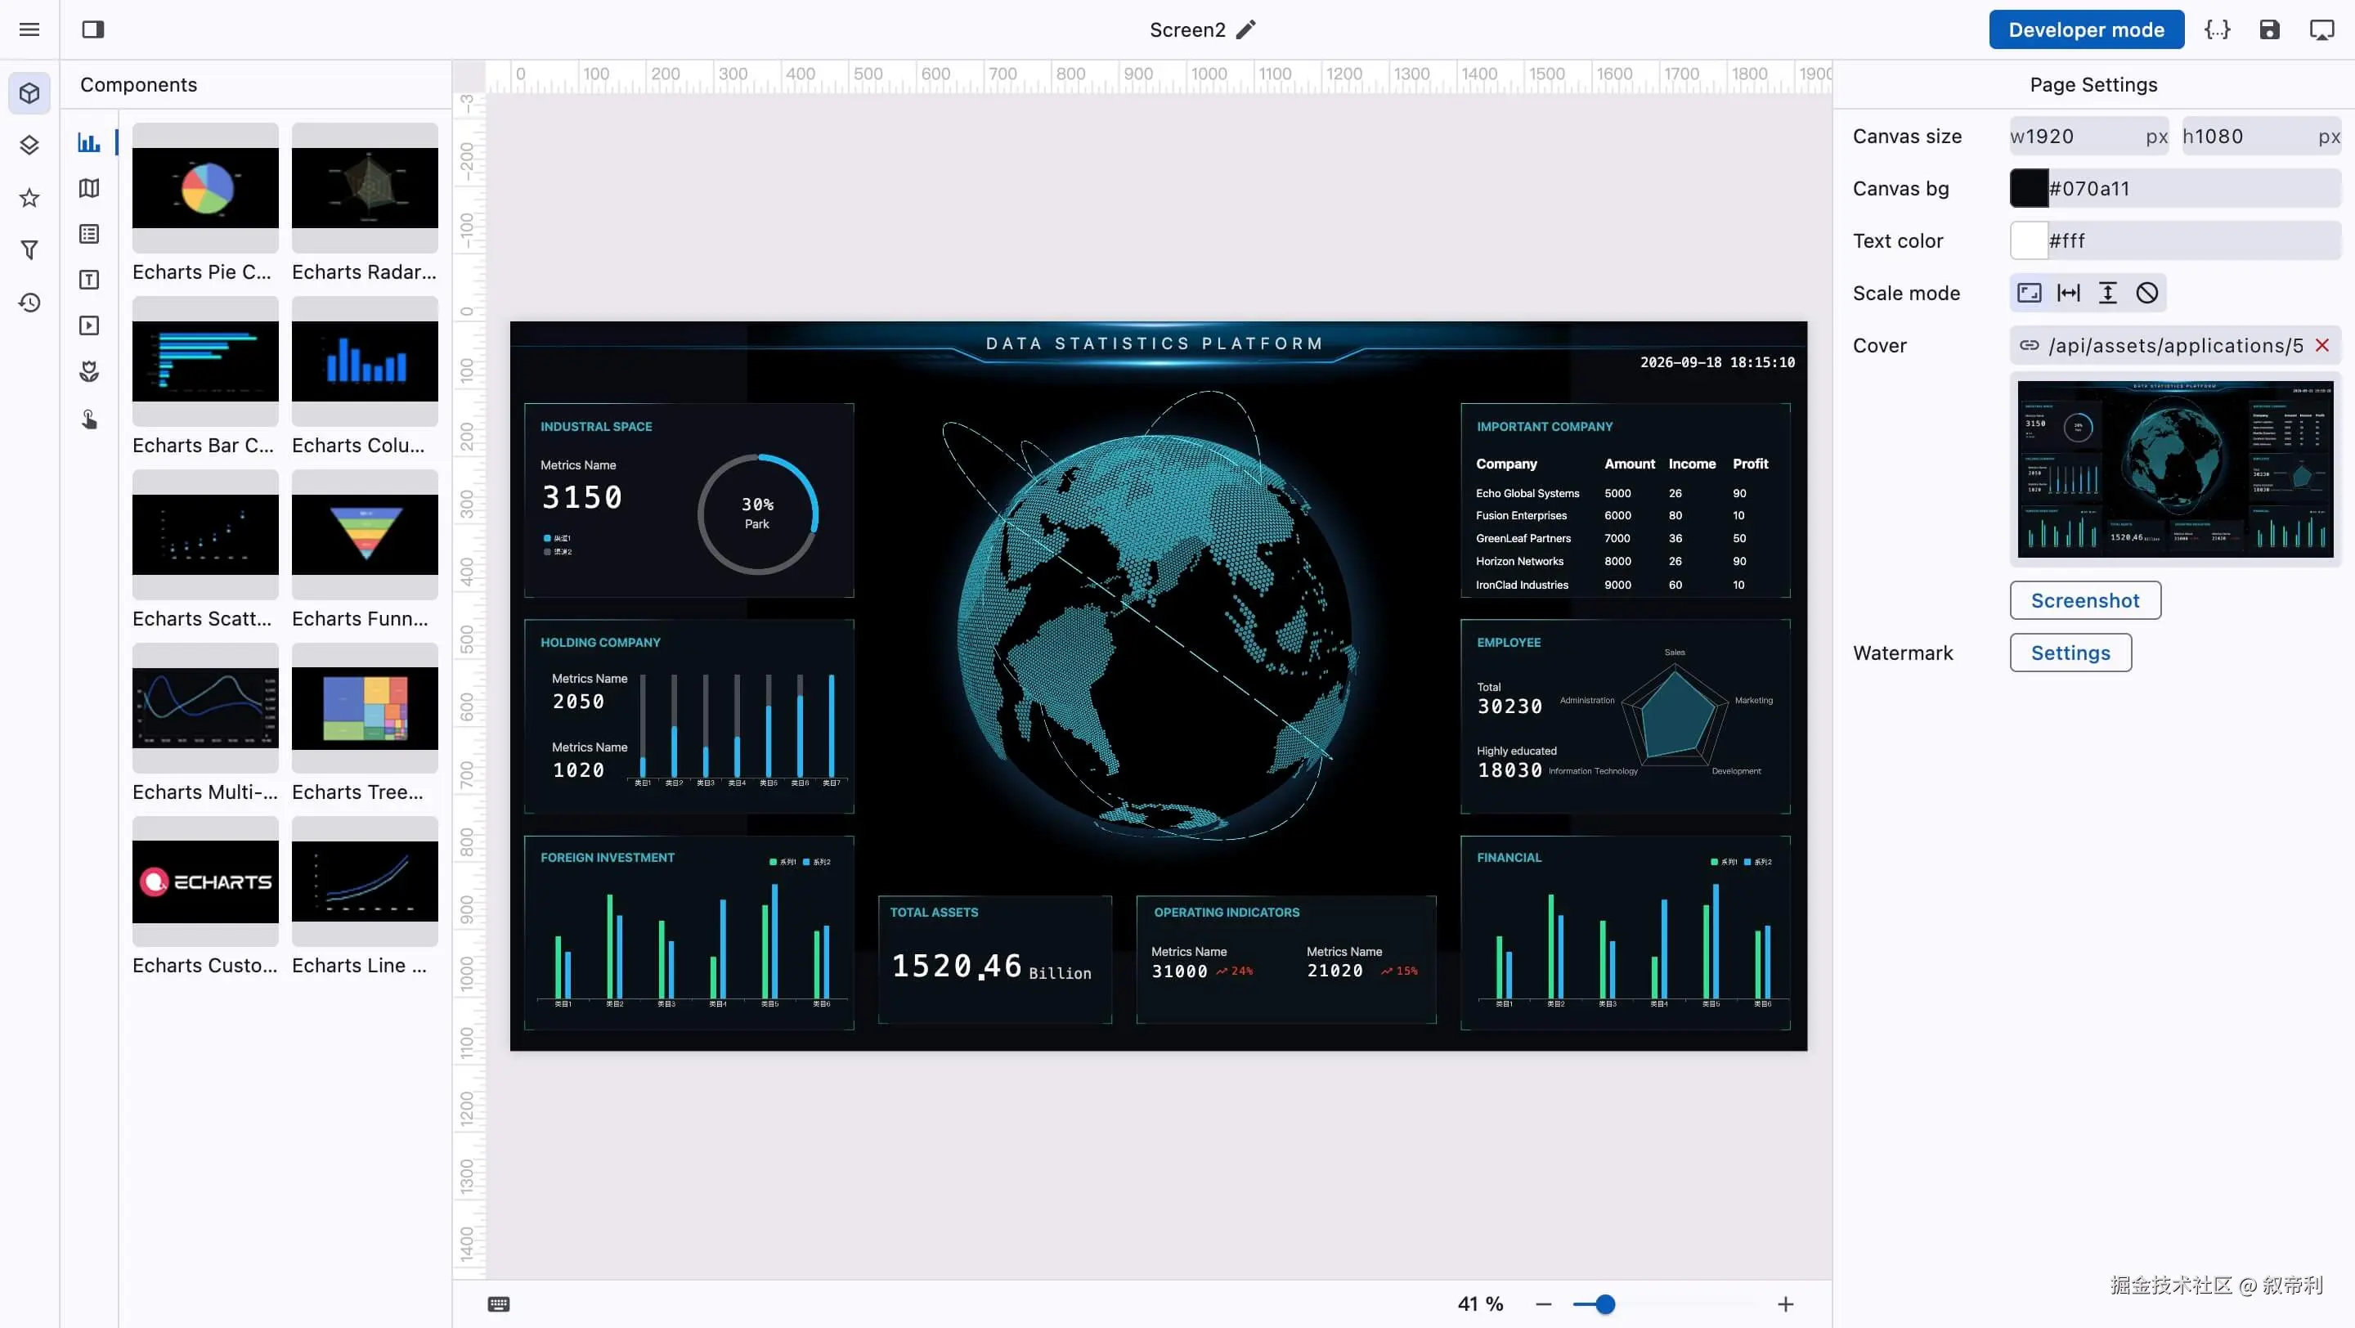
Task: Click the Text color #fff hex field
Action: click(2194, 241)
